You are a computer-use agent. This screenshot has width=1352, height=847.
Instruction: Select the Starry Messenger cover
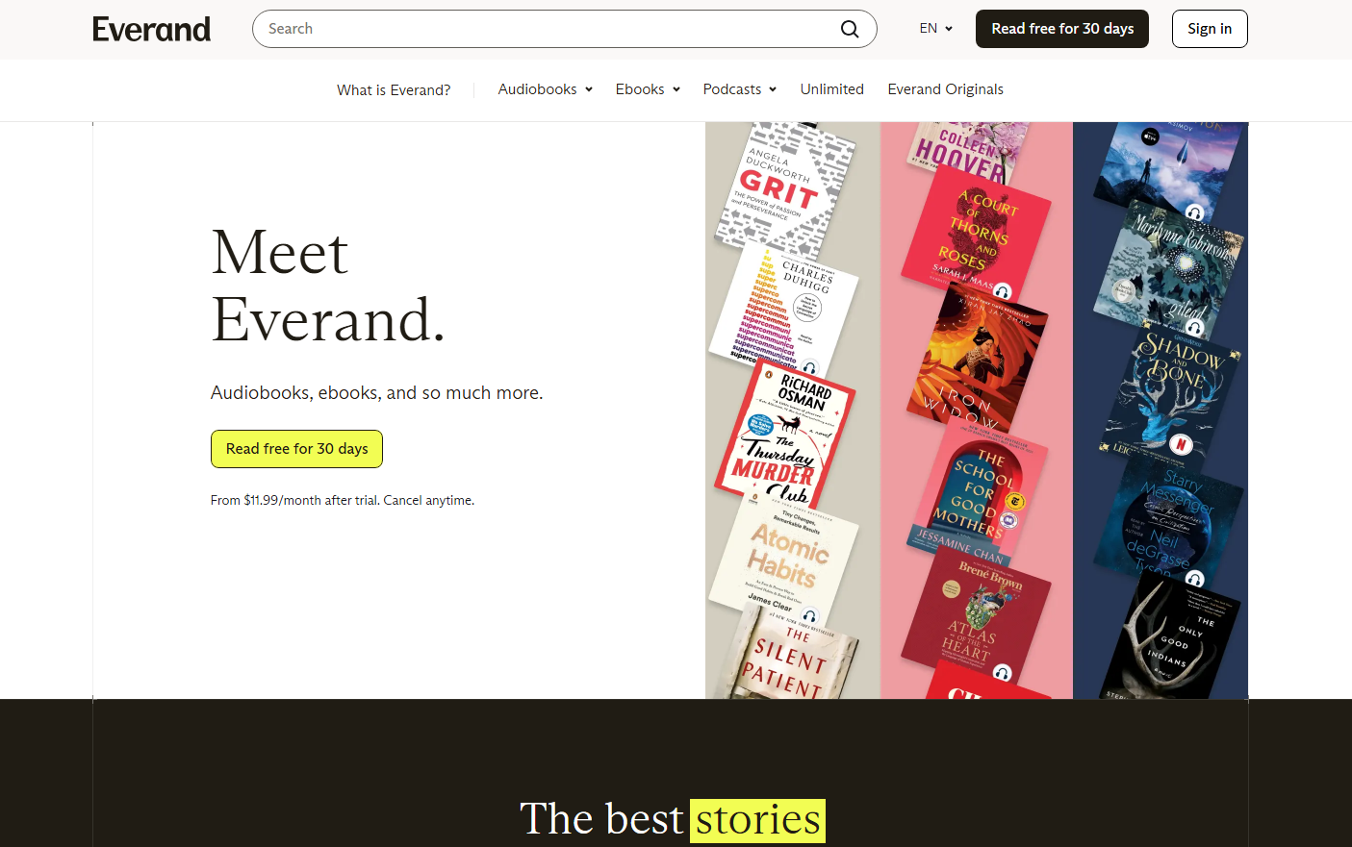[x=1167, y=522]
